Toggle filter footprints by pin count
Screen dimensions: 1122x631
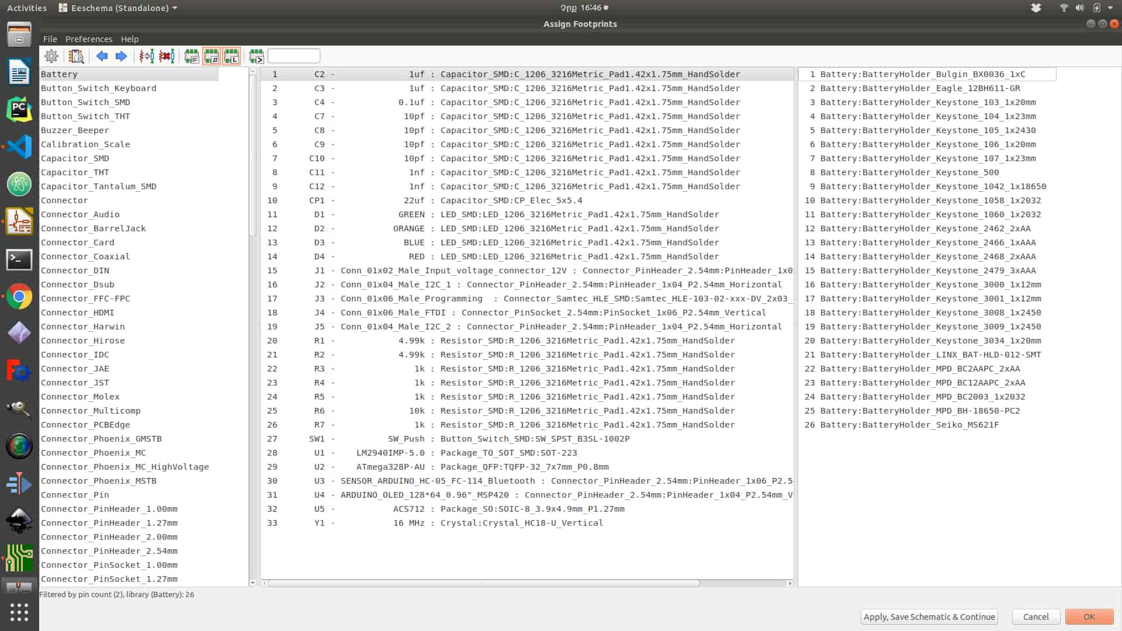pyautogui.click(x=212, y=56)
